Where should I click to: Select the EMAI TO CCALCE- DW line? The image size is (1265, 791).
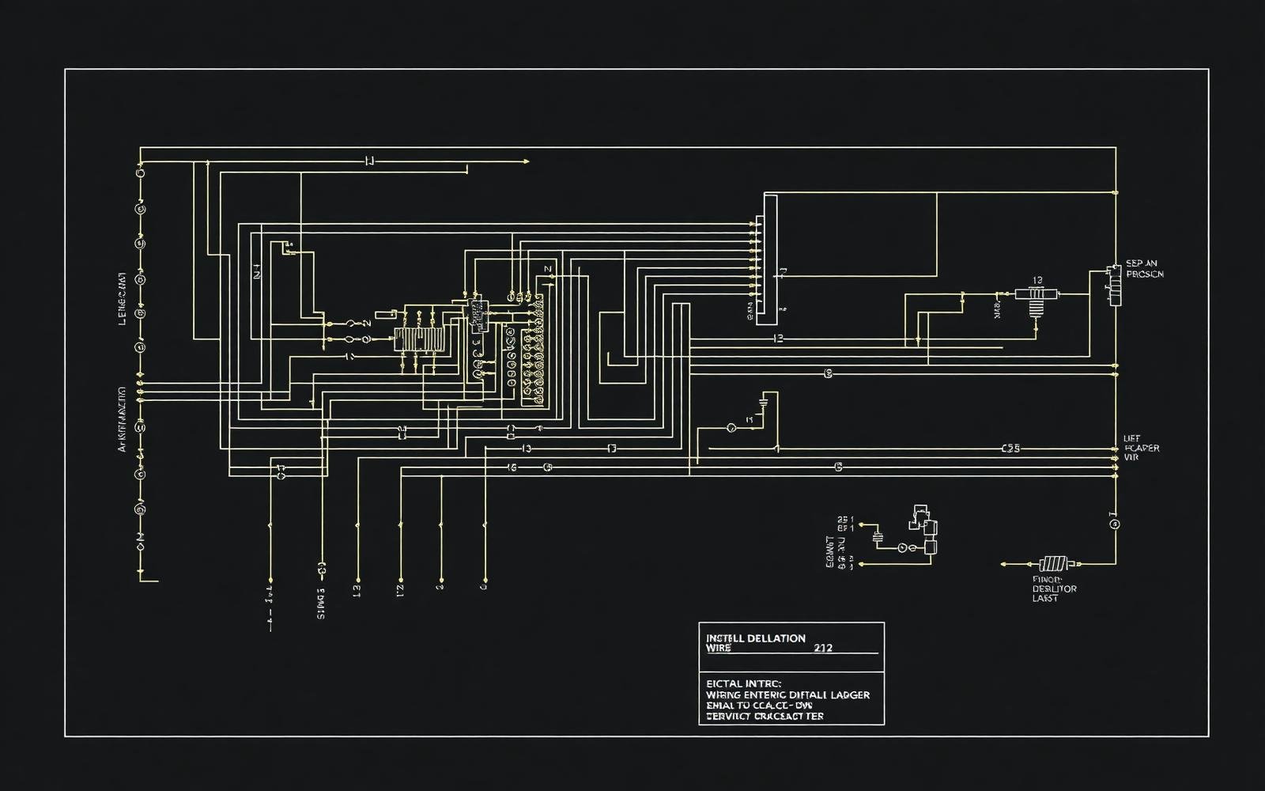[x=758, y=705]
